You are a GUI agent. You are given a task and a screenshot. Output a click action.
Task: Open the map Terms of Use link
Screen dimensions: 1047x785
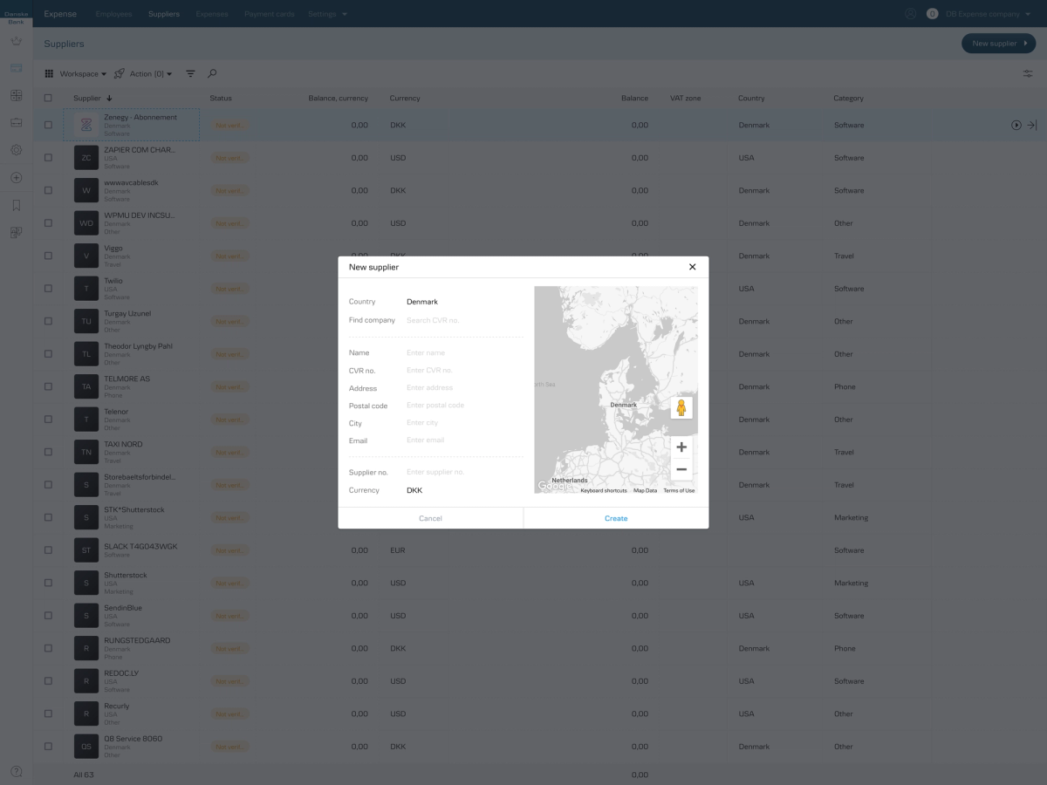pyautogui.click(x=679, y=491)
